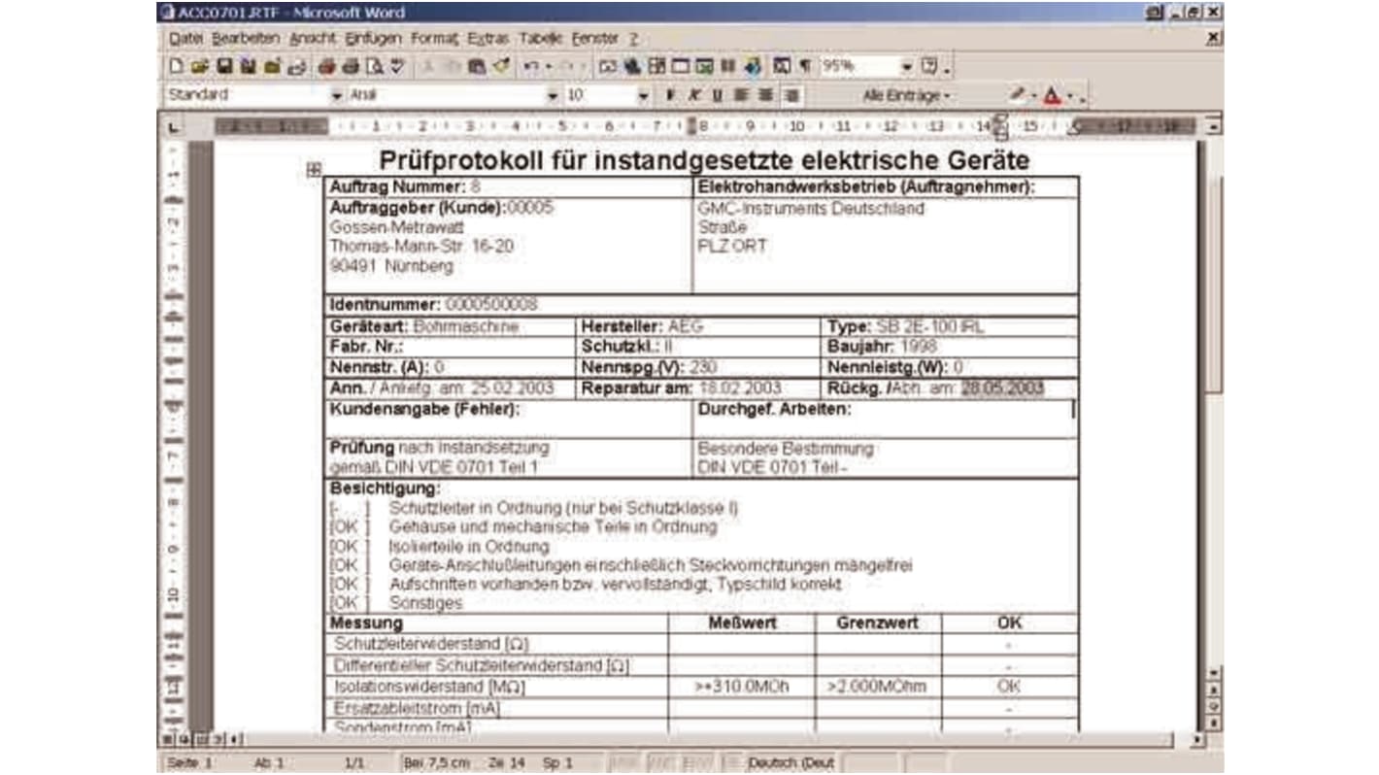Toggle italic formatting
1379x775 pixels.
click(x=694, y=94)
